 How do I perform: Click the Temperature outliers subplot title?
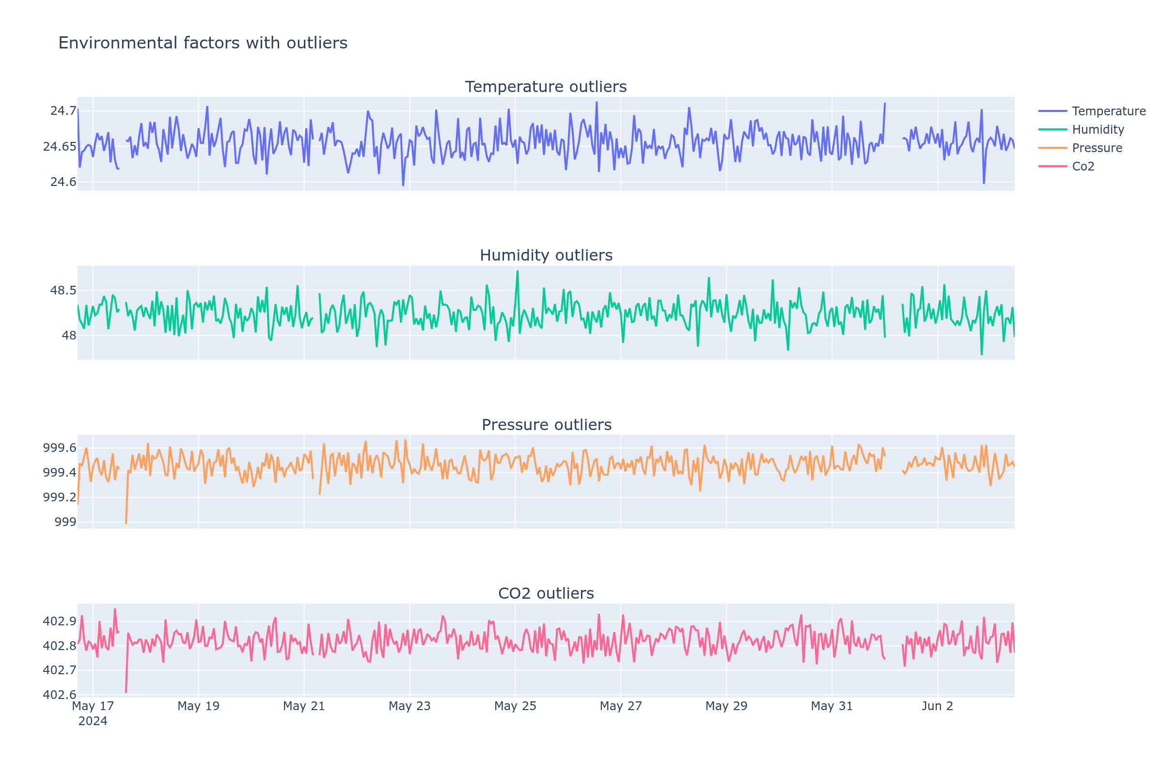click(546, 87)
